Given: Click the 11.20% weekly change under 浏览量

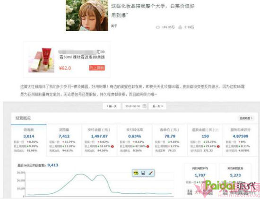Looking at the screenshot, I should pyautogui.click(x=70, y=146).
